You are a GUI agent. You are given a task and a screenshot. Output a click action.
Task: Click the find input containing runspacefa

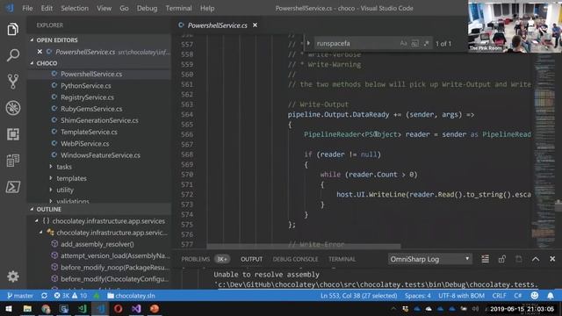356,43
